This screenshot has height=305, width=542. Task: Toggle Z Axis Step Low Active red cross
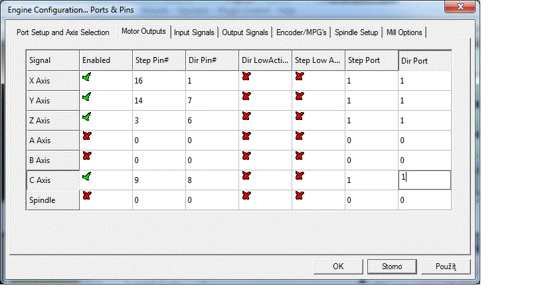pyautogui.click(x=300, y=117)
